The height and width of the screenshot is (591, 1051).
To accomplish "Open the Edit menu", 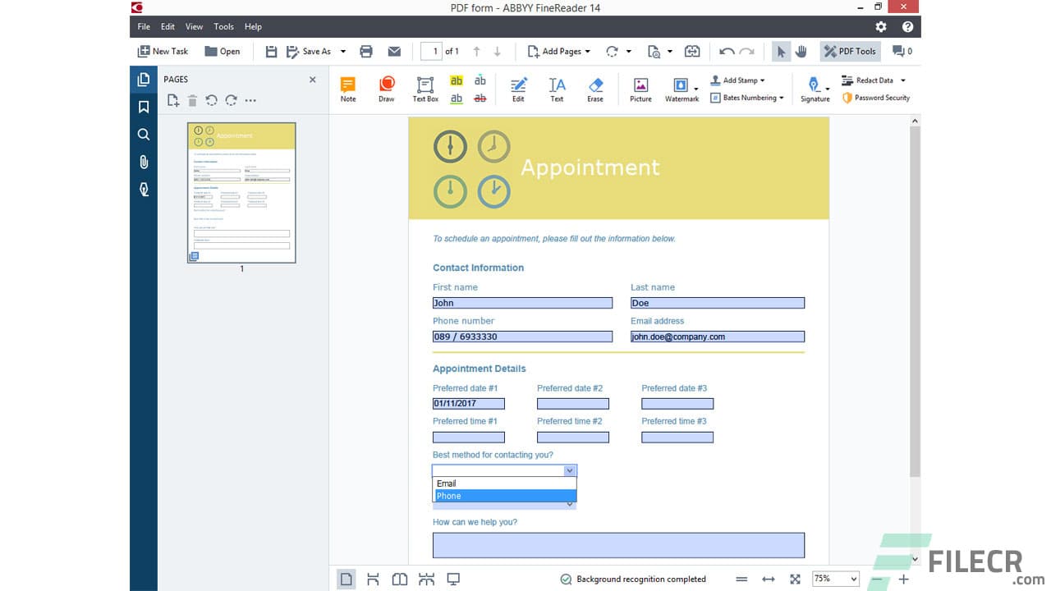I will pyautogui.click(x=168, y=25).
